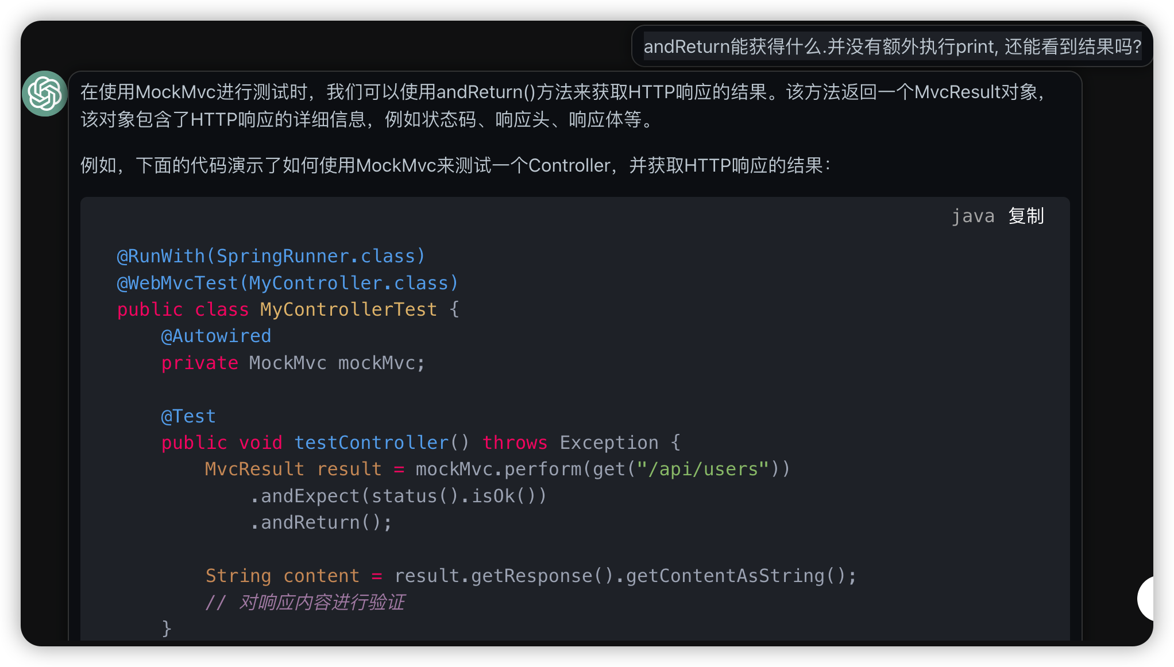Image resolution: width=1174 pixels, height=667 pixels.
Task: Click the ChatGPT avatar icon
Action: 44,94
